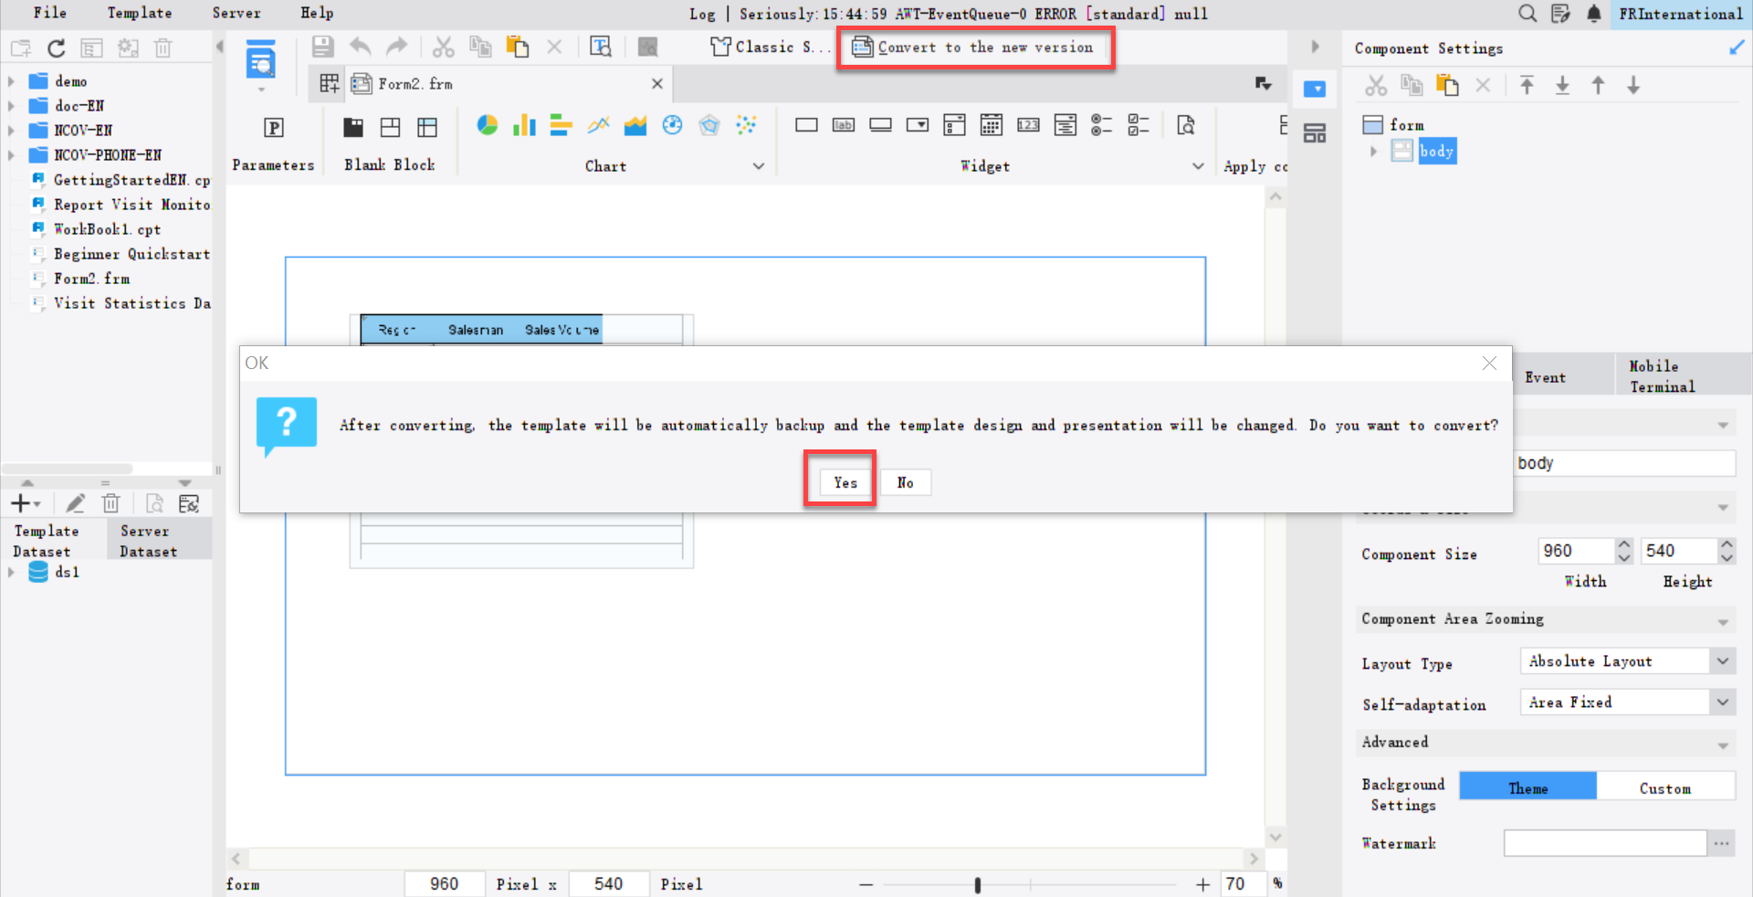This screenshot has width=1753, height=897.
Task: Open the File menu
Action: coord(49,13)
